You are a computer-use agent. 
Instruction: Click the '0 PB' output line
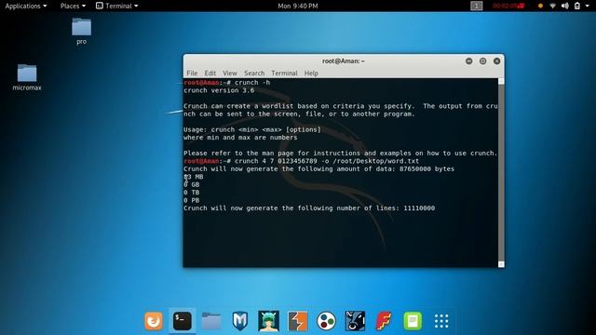coord(192,200)
